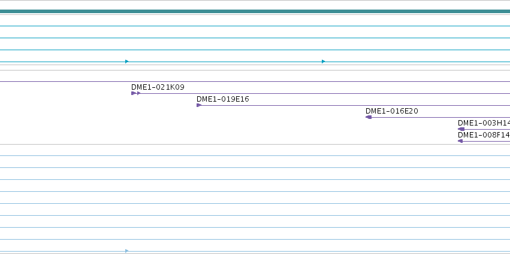Click the purple start arrow of DME1-019E16
Image resolution: width=510 pixels, height=254 pixels.
pyautogui.click(x=199, y=105)
